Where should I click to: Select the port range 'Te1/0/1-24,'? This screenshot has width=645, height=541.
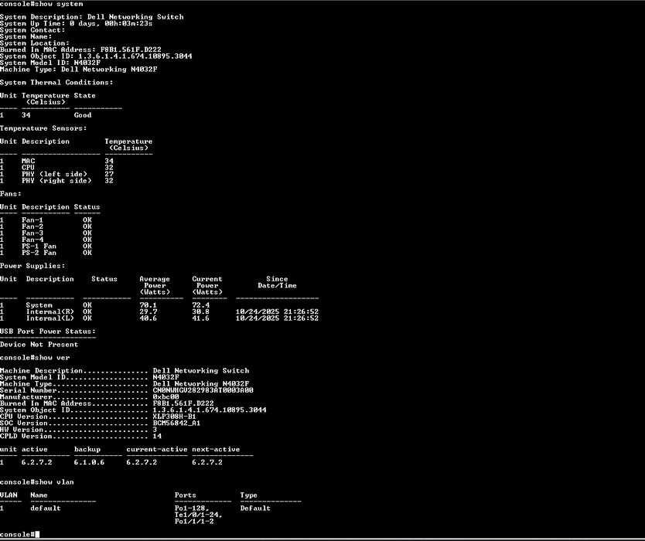pos(199,515)
